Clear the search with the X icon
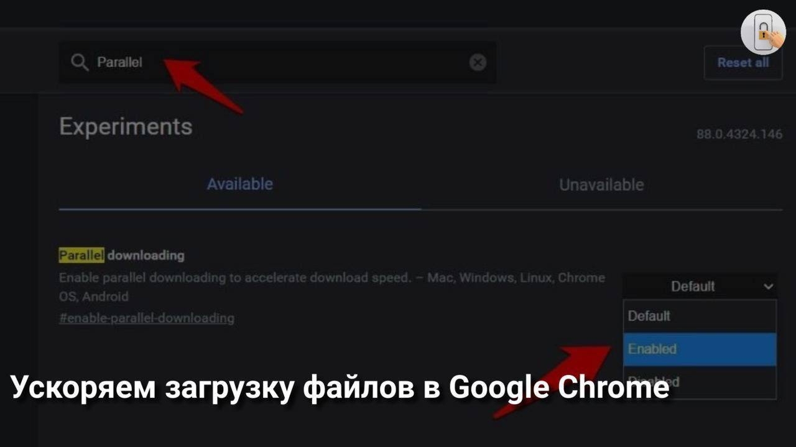Viewport: 796px width, 447px height. 478,62
